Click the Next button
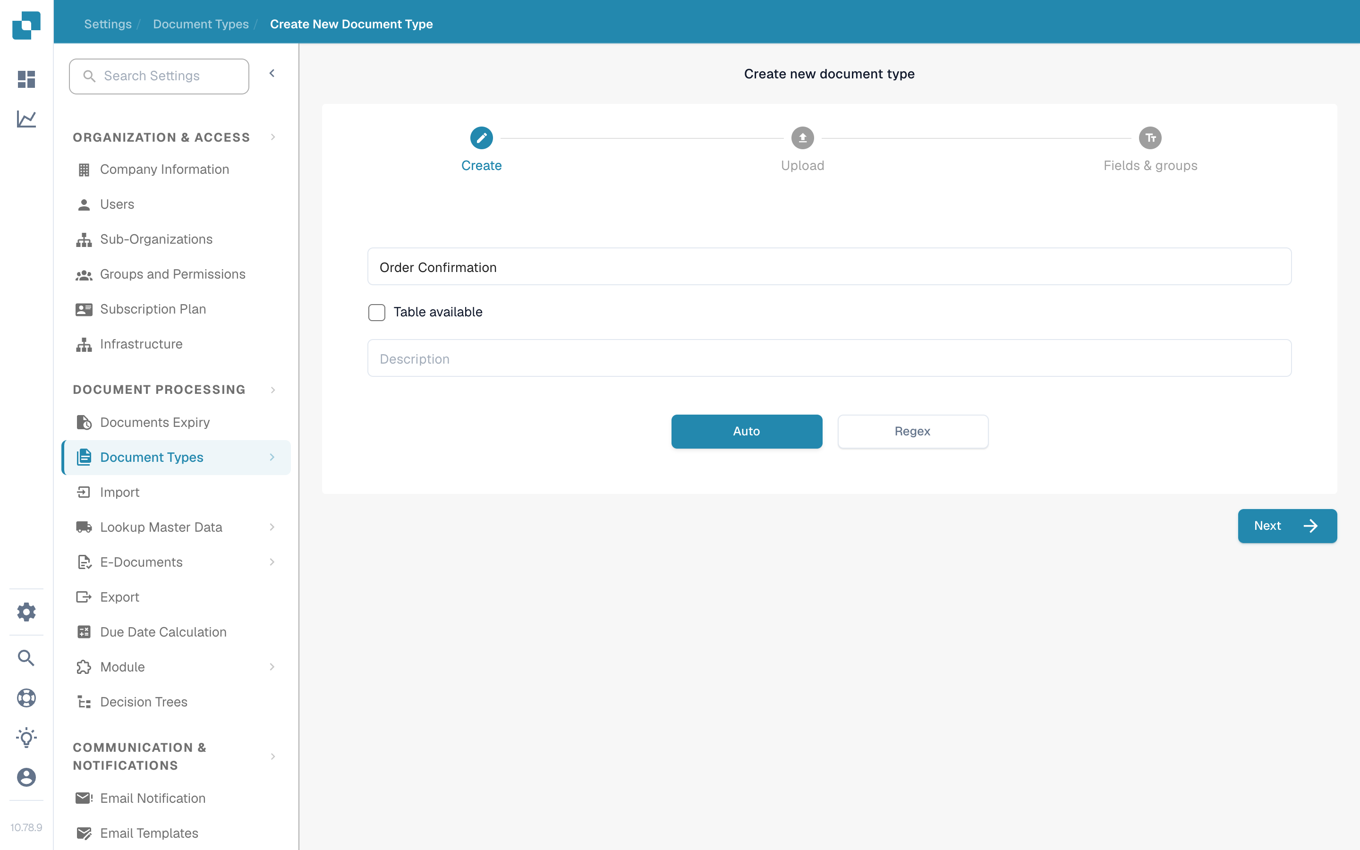The width and height of the screenshot is (1360, 850). pos(1287,526)
